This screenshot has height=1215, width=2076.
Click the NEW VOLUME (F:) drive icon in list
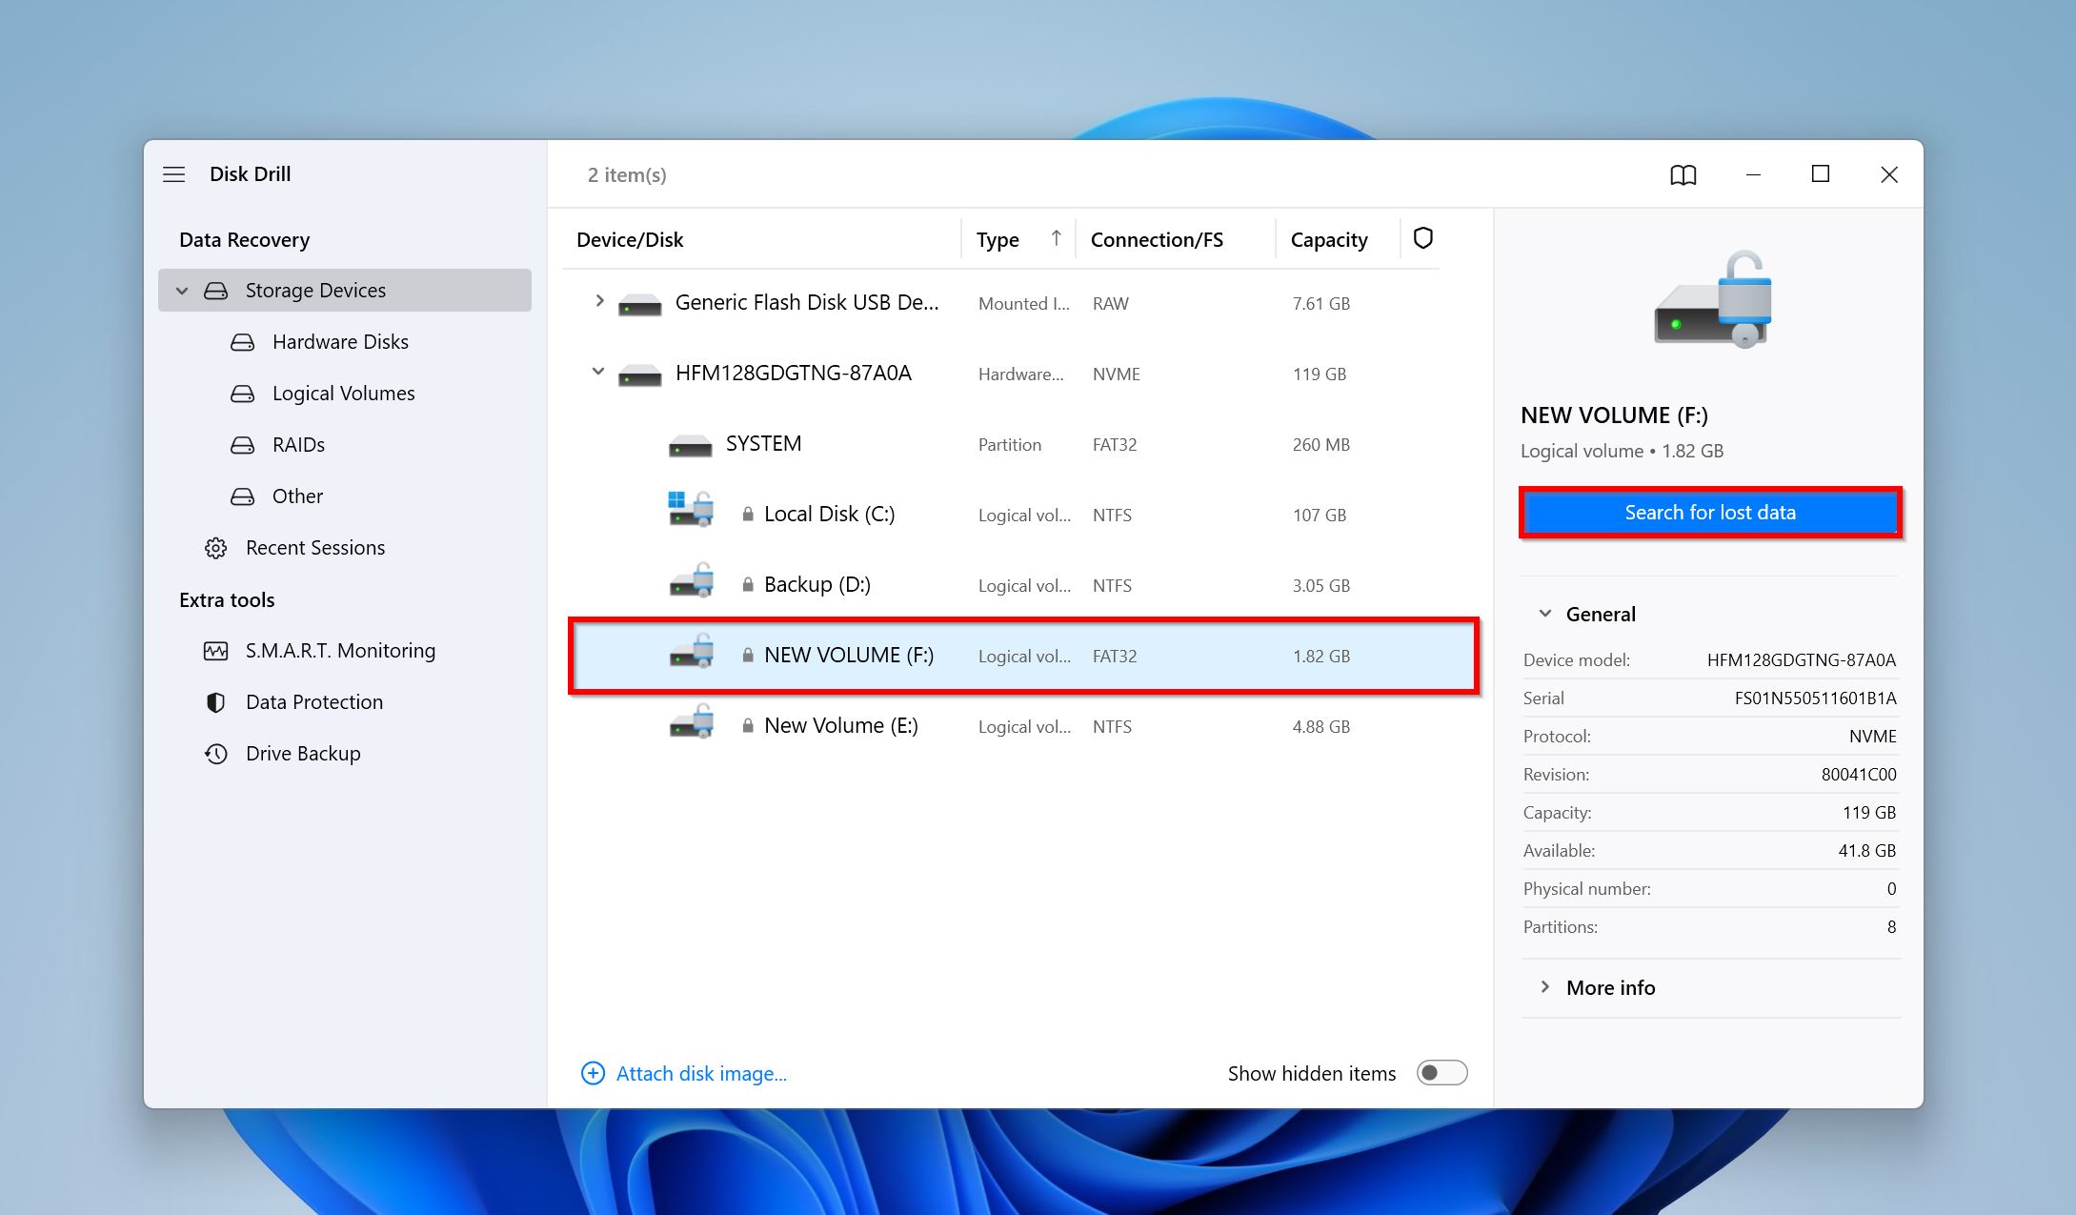tap(692, 651)
